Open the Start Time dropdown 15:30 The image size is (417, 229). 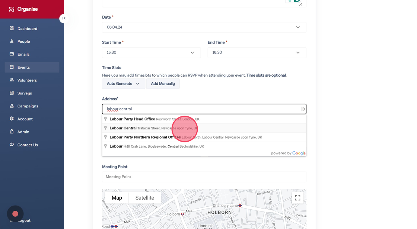coord(151,52)
